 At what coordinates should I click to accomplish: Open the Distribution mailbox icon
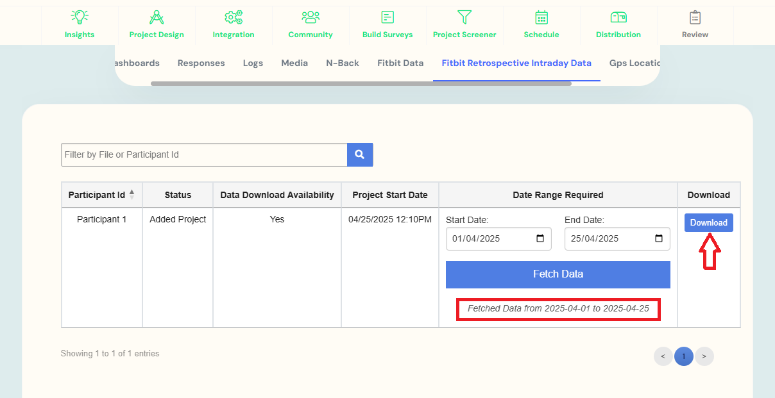(x=618, y=17)
